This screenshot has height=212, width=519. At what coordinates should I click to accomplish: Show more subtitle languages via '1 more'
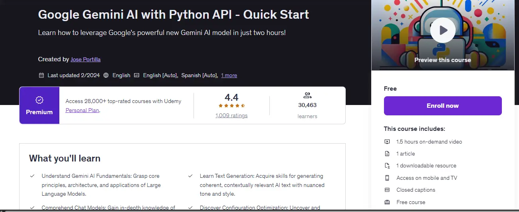(x=229, y=75)
